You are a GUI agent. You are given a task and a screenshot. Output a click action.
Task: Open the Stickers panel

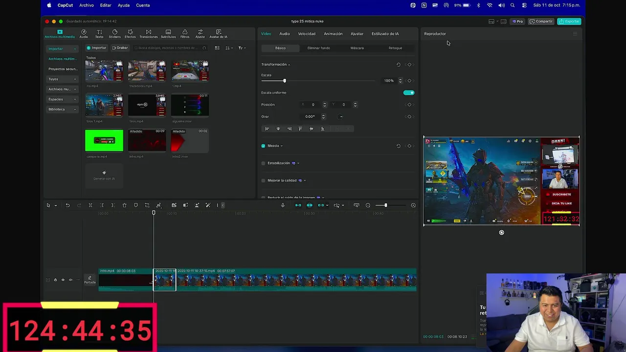[114, 34]
